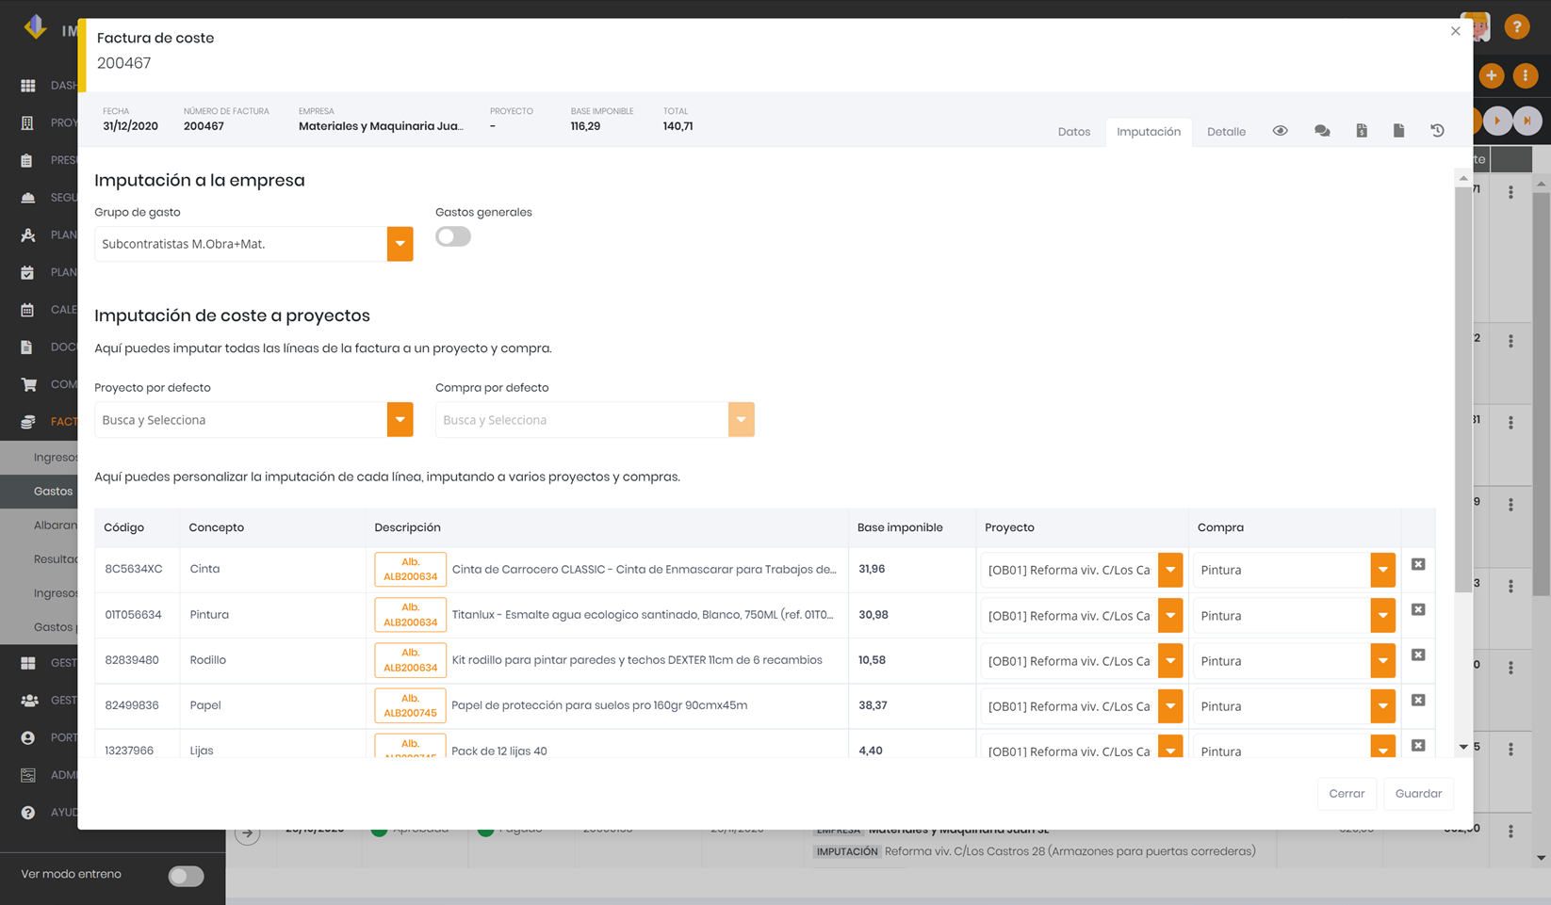Open the comments chat bubble icon
This screenshot has height=905, width=1551.
(x=1322, y=131)
